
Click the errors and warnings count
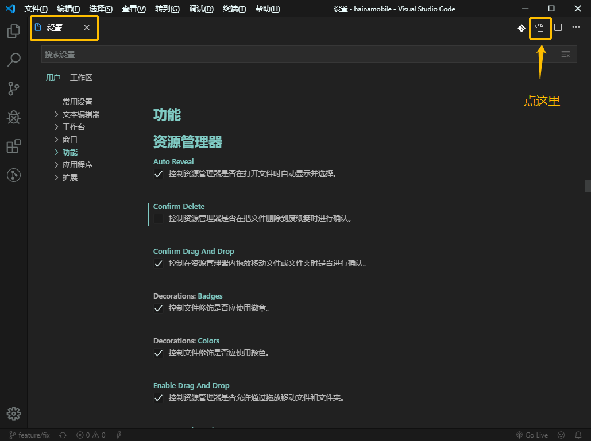[91, 435]
